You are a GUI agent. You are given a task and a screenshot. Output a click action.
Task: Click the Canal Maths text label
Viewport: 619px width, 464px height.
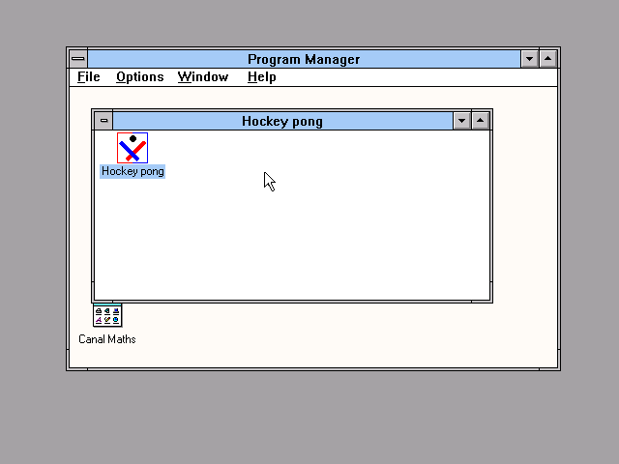107,339
